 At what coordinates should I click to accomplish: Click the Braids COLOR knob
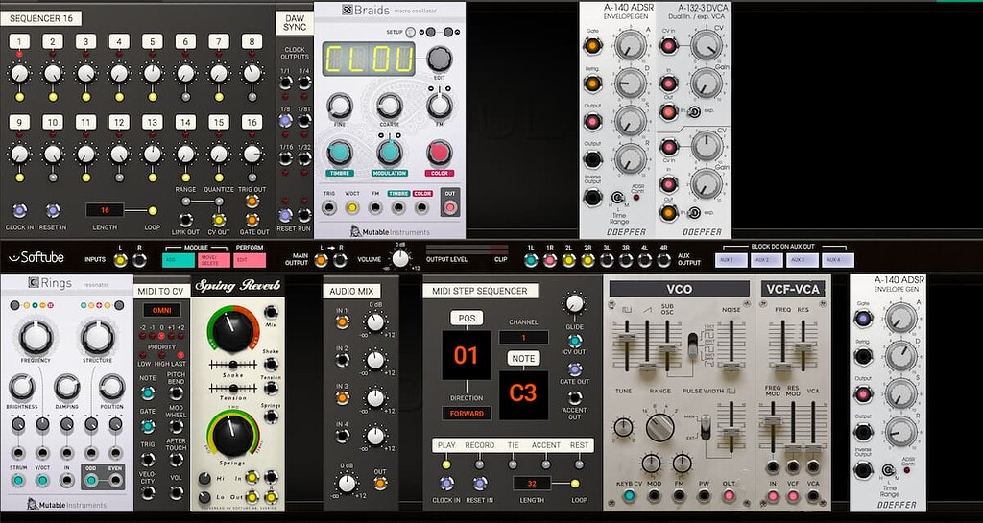pyautogui.click(x=440, y=153)
